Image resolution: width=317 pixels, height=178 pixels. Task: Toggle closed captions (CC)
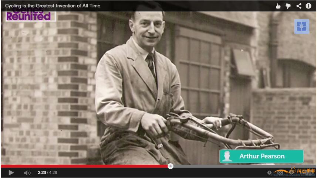[280, 172]
